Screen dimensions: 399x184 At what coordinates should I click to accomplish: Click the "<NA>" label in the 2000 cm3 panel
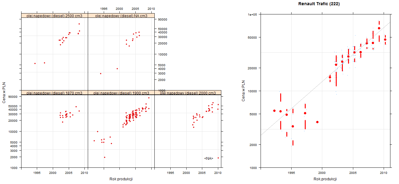pos(208,158)
